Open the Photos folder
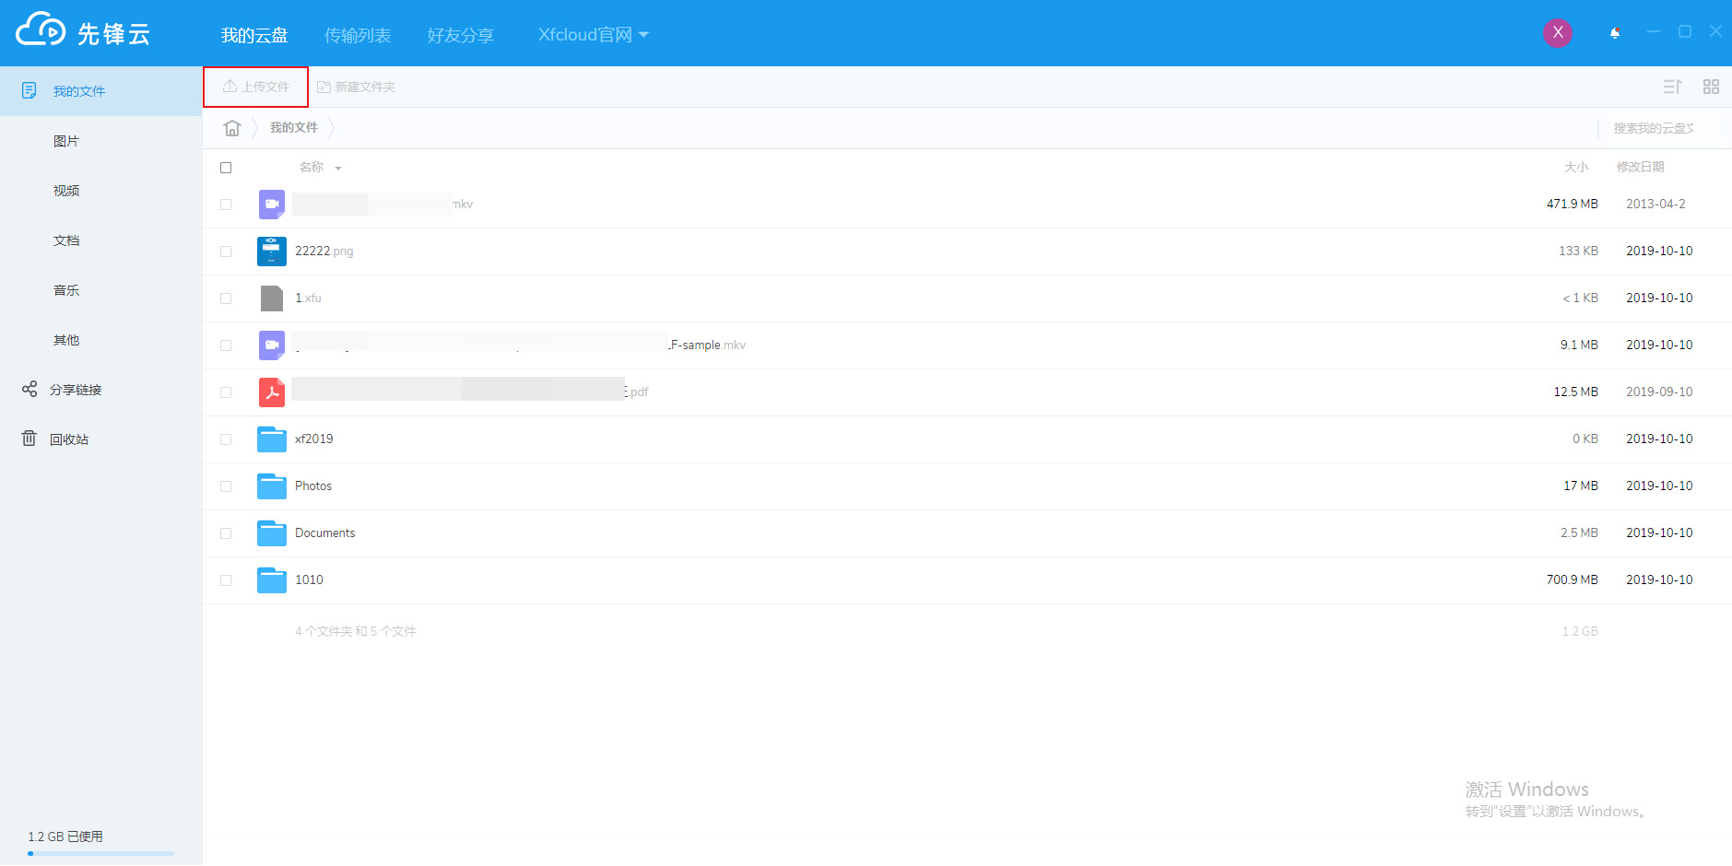 312,486
